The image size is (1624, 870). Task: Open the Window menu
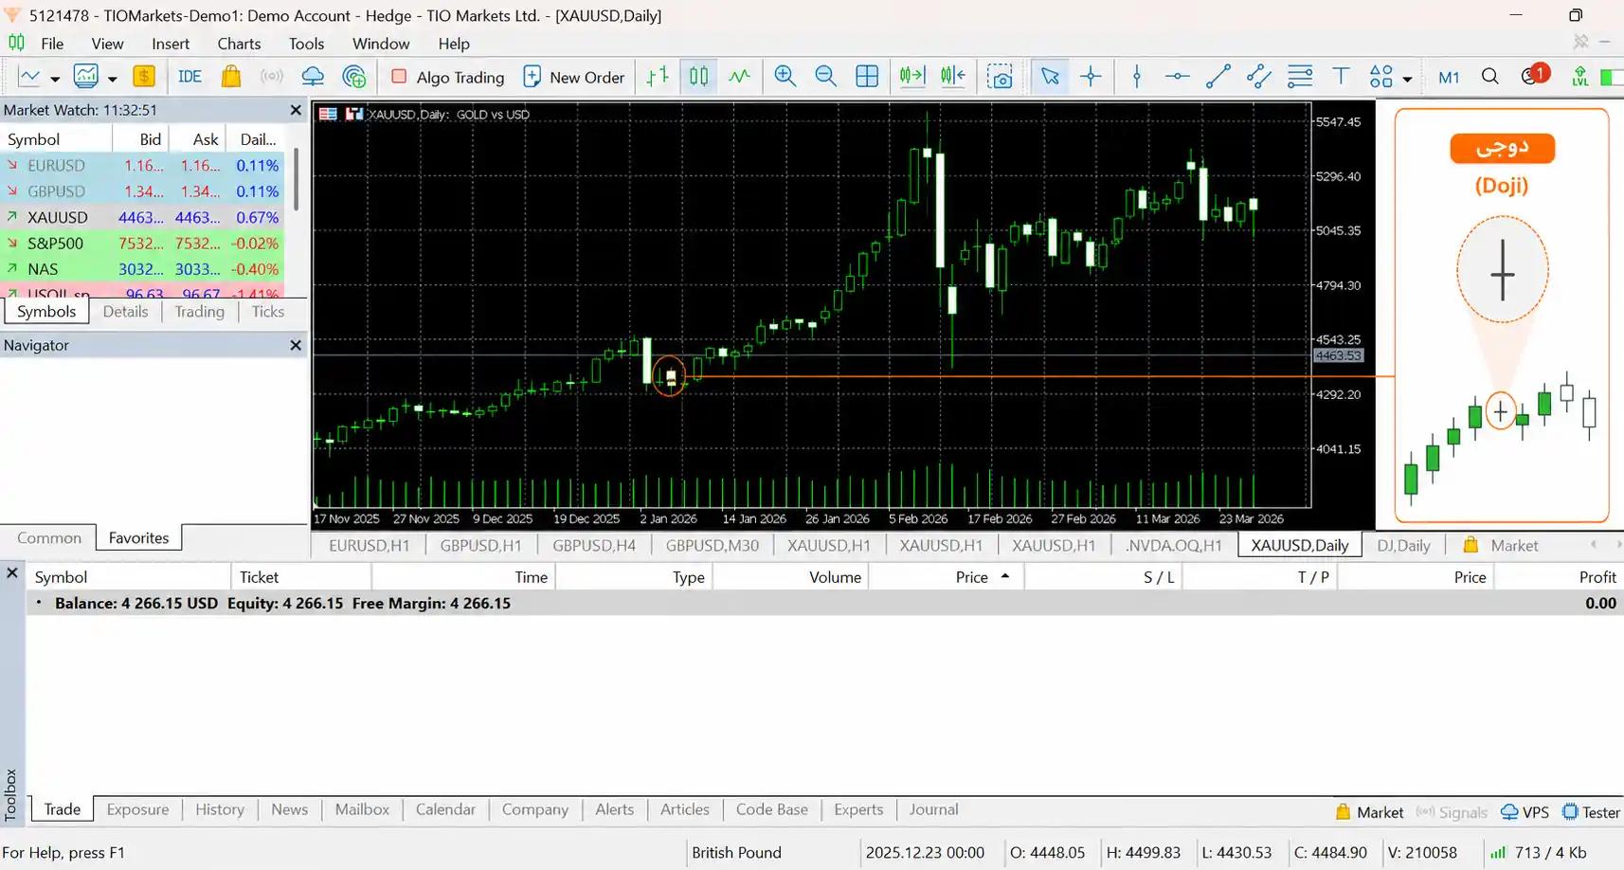[x=381, y=44]
